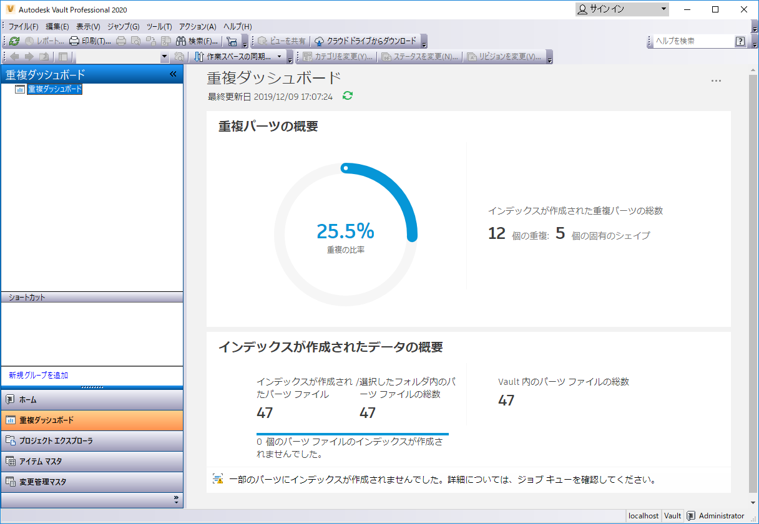The width and height of the screenshot is (759, 524).
Task: Open the サインイン sign-in dropdown
Action: [622, 9]
